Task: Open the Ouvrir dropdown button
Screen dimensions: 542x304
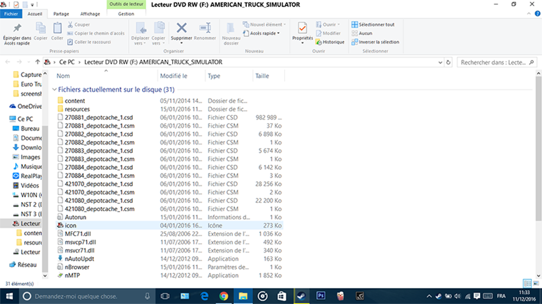Action: 328,25
